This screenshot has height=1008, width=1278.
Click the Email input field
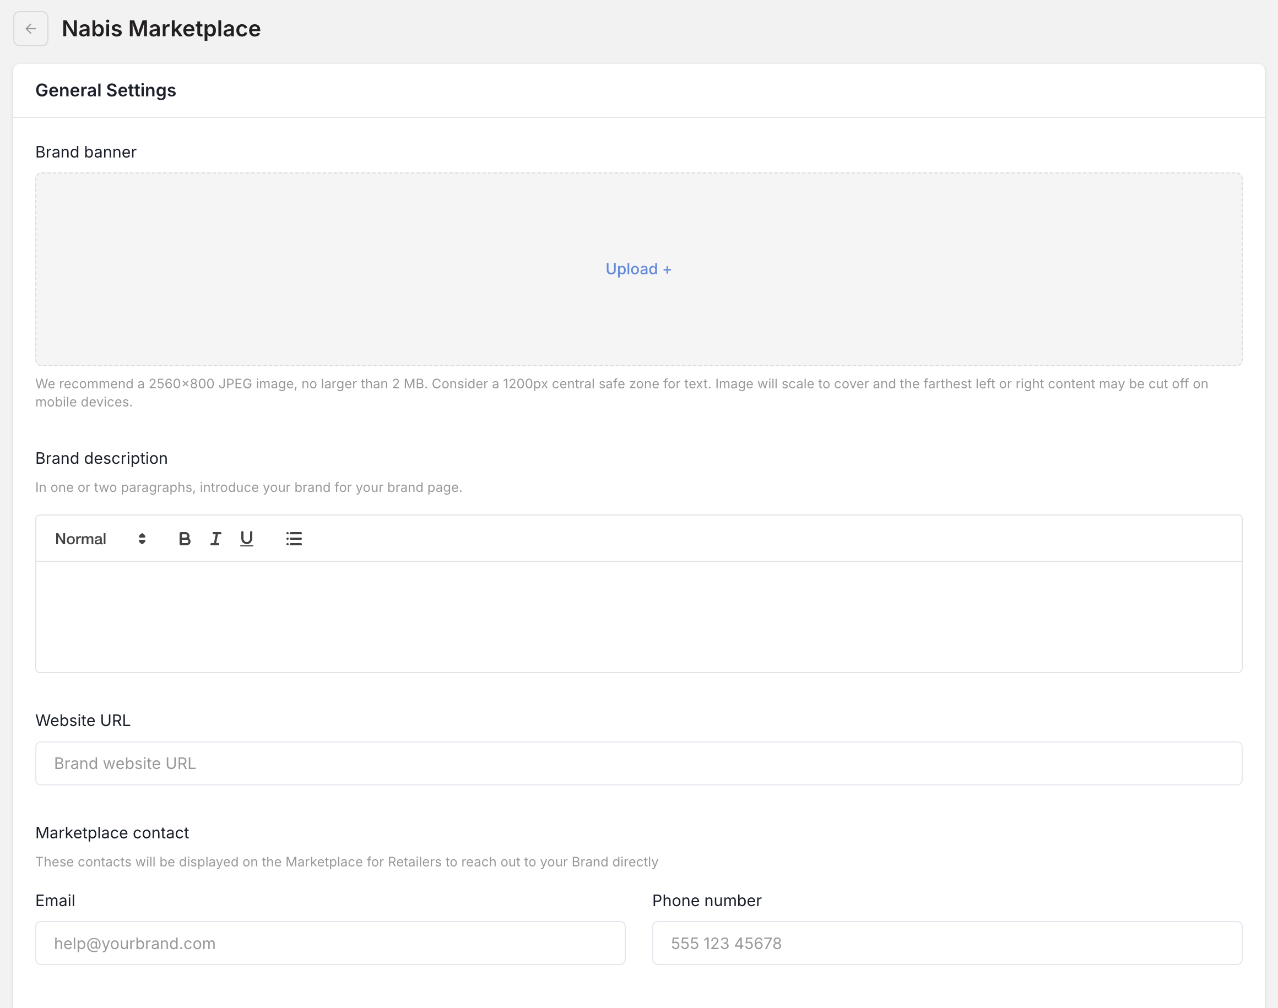tap(331, 943)
